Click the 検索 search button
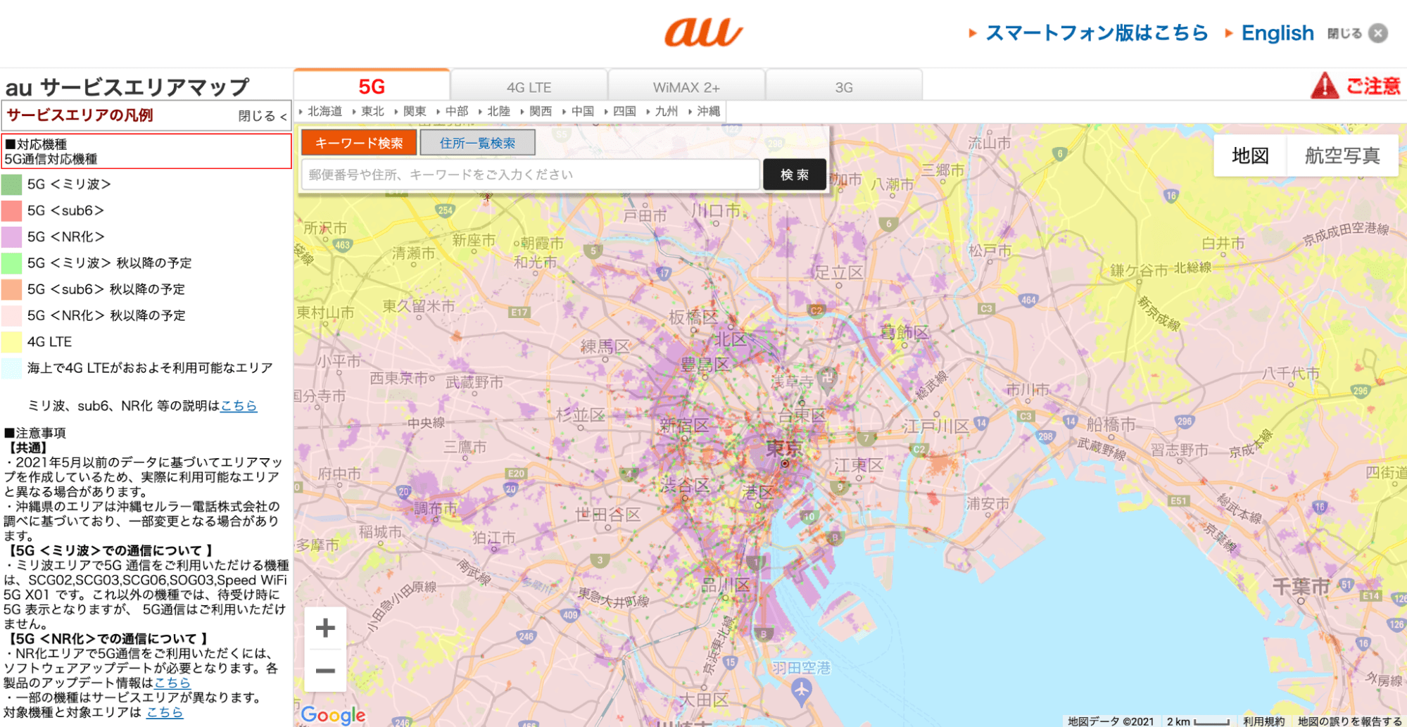Screen dimensions: 1407x727 795,175
